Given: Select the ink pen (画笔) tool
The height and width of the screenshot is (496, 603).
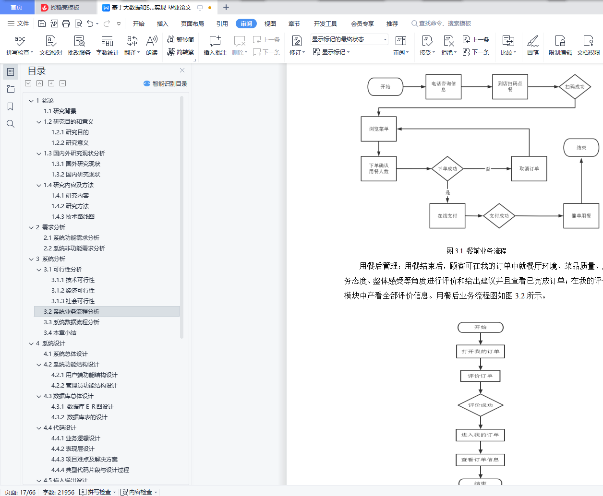Looking at the screenshot, I should coord(533,46).
